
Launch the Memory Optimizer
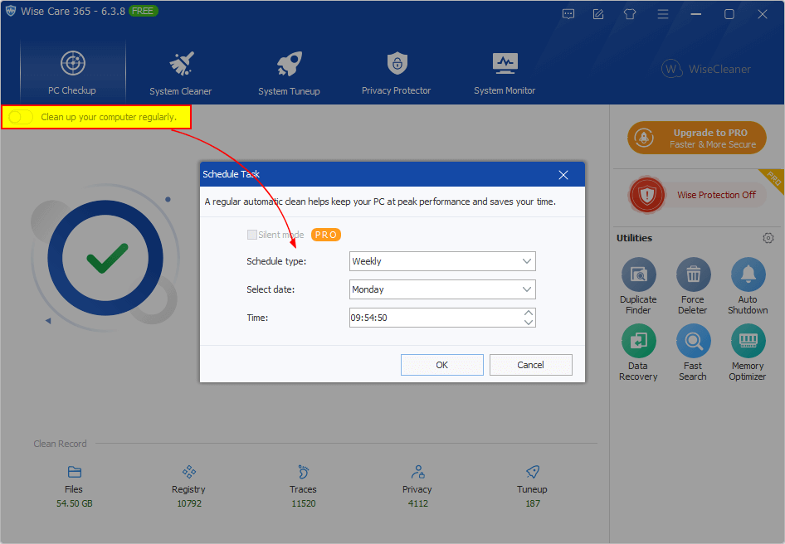coord(748,352)
